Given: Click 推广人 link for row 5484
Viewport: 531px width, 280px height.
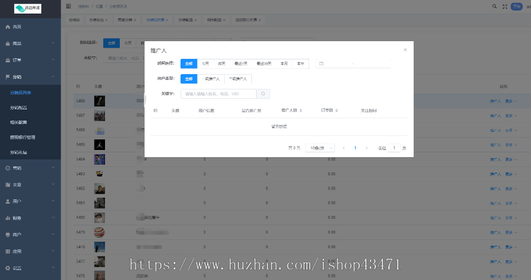Looking at the screenshot, I should coord(496,159).
